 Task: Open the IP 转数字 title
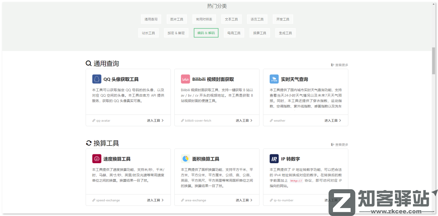click(290, 159)
